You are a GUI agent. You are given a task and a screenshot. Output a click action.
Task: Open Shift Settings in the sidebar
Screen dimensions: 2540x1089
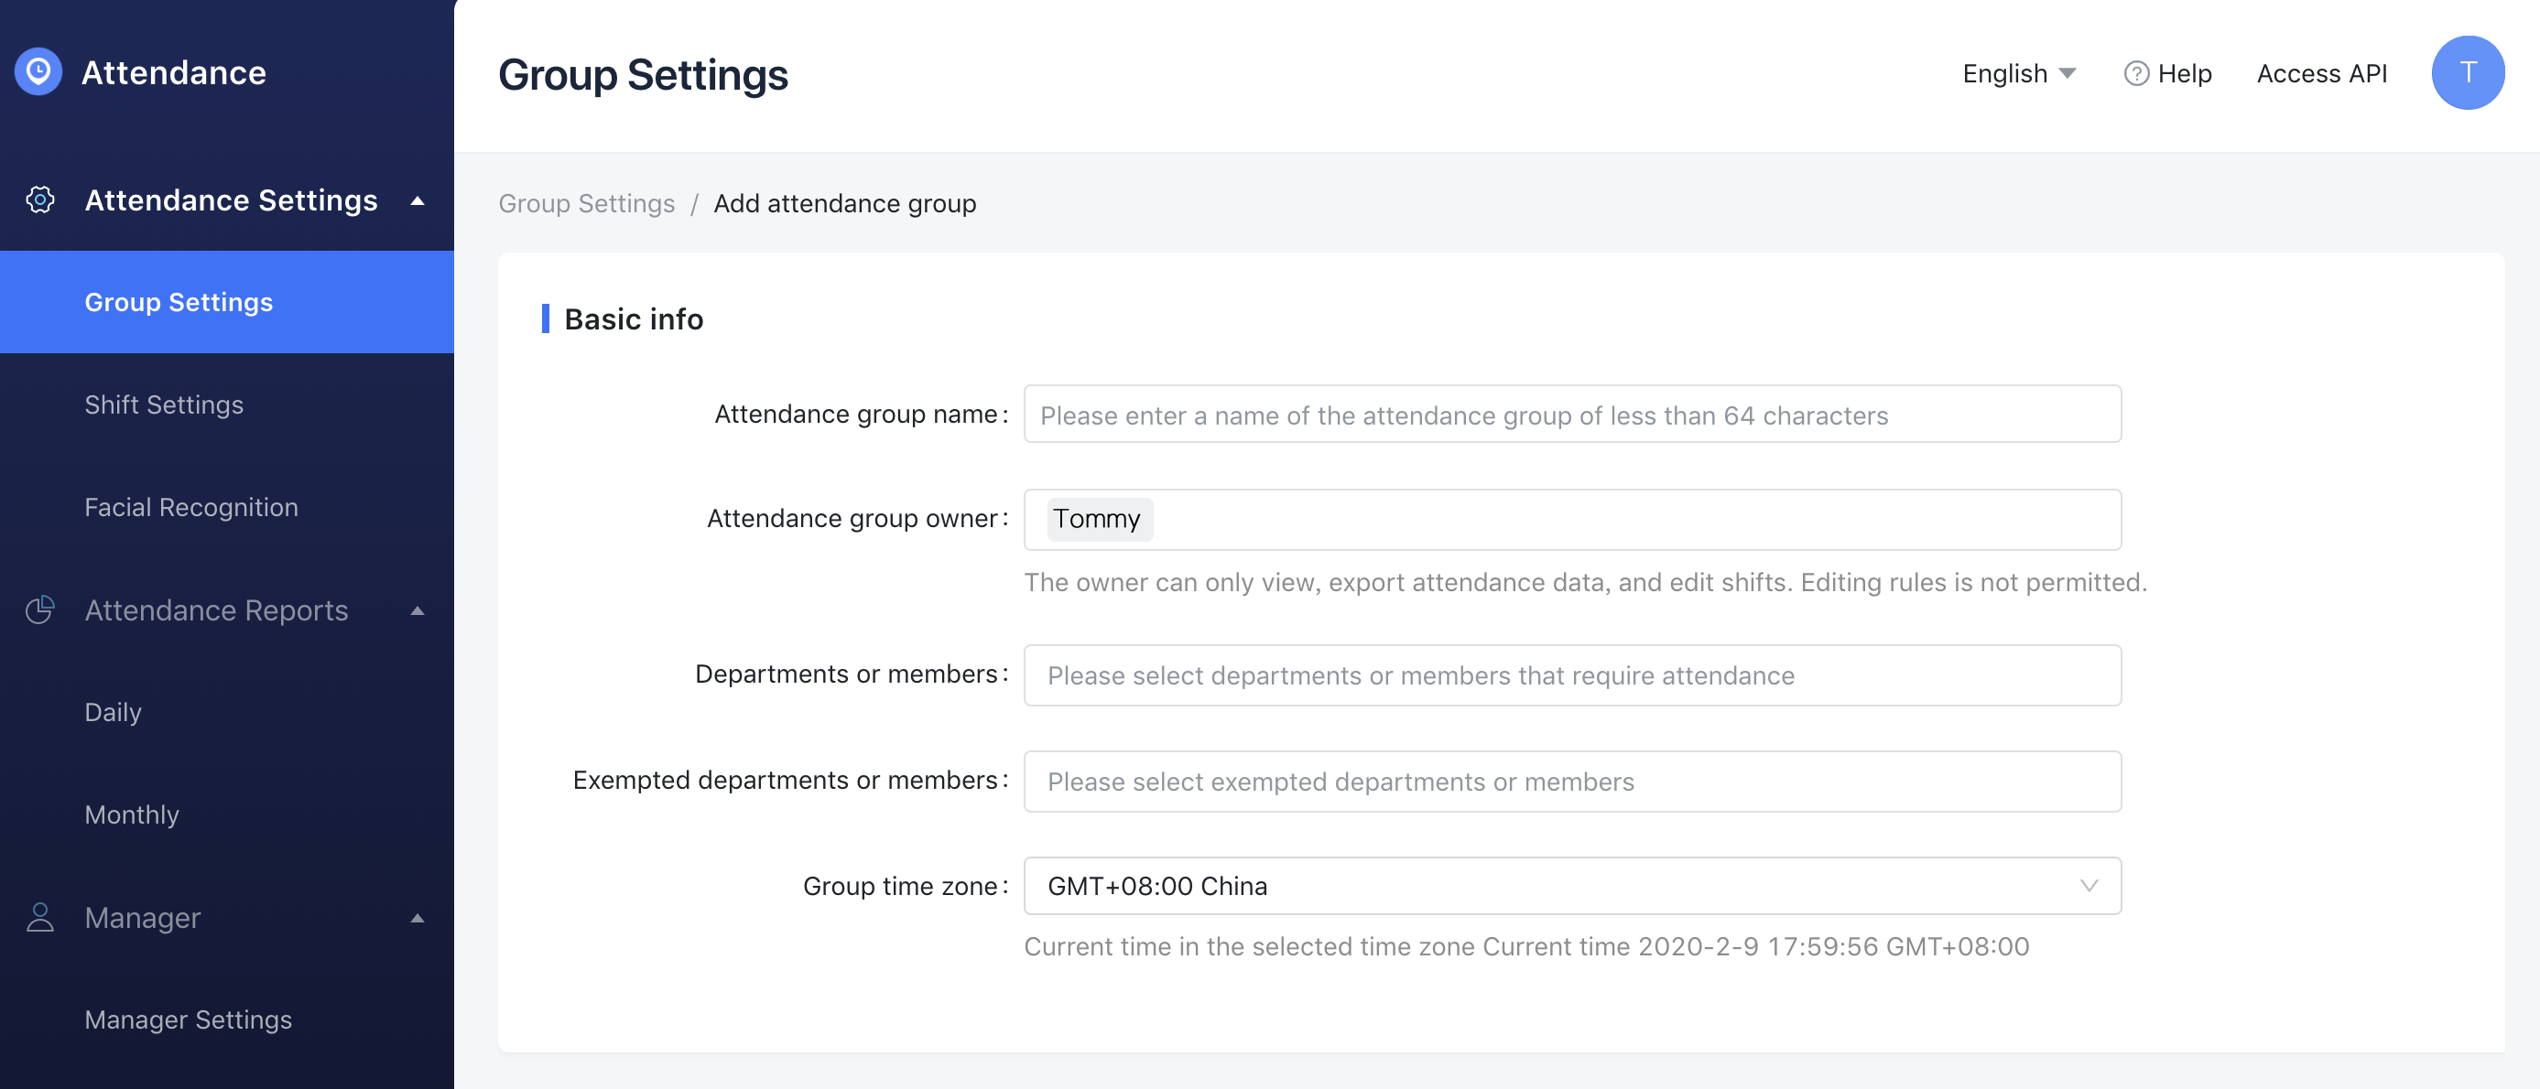[x=227, y=405]
